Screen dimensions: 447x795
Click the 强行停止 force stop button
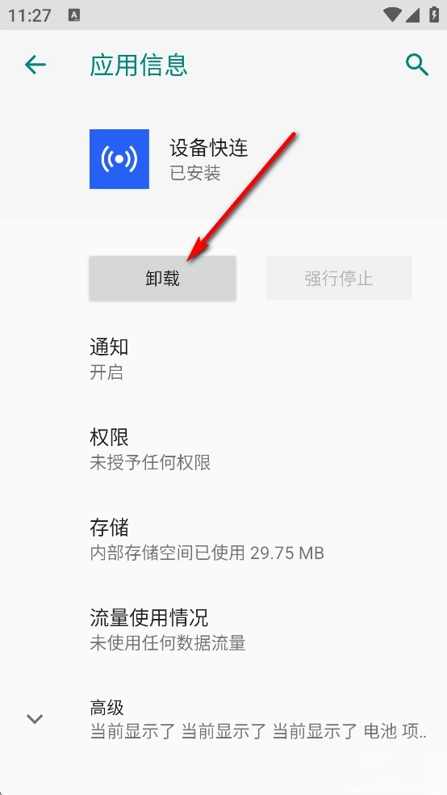point(339,279)
